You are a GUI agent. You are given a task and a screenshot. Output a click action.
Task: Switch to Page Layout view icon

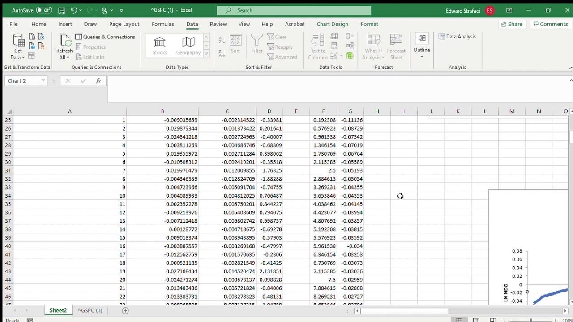point(476,320)
